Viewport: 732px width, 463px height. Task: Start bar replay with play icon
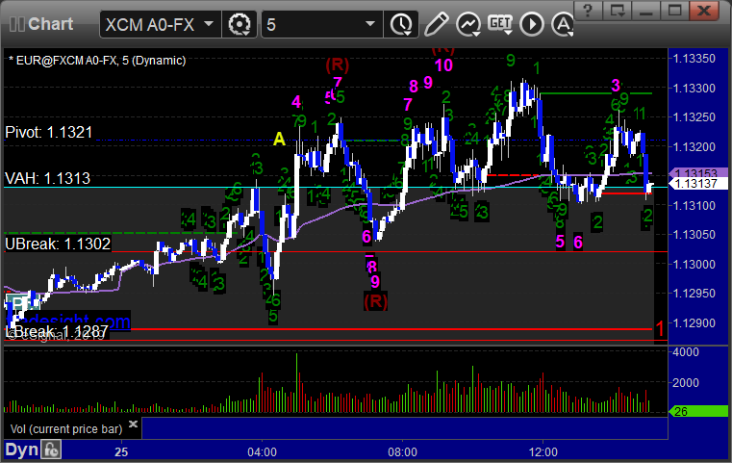click(x=532, y=24)
